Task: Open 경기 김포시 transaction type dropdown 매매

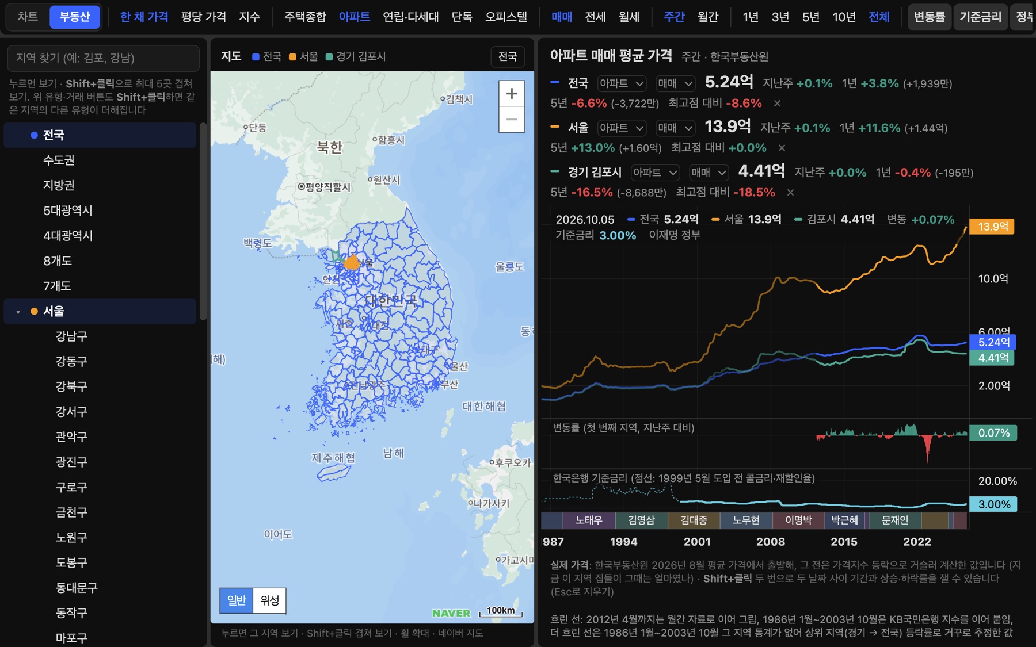Action: click(709, 172)
